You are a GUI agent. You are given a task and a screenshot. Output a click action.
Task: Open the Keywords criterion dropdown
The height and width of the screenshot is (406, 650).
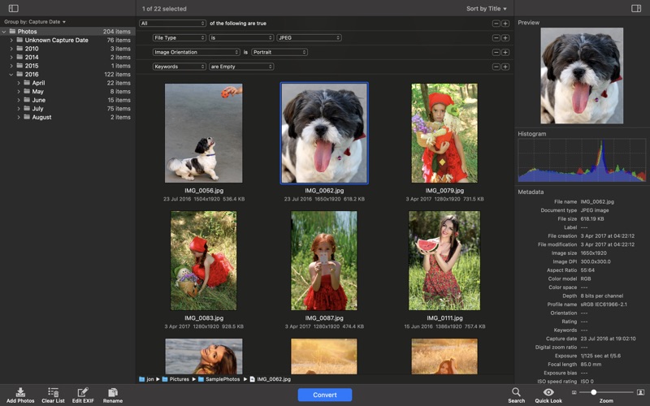click(x=179, y=67)
